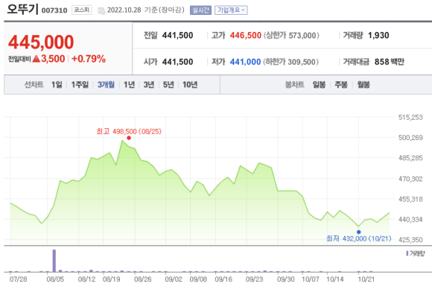Screen dimensions: 432x292
Task: Click the 10/21 date axis label
Action: [366, 279]
